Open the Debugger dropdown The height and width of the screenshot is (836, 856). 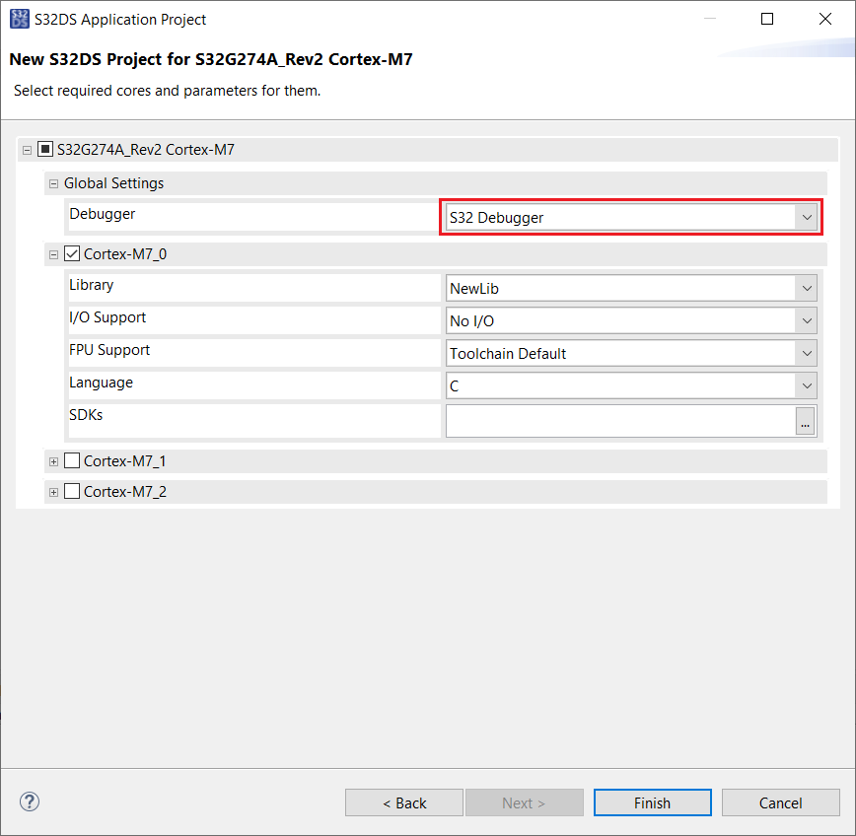coord(631,217)
